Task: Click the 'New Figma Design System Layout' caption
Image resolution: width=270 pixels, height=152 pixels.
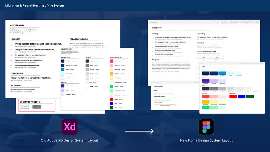Action: click(206, 140)
